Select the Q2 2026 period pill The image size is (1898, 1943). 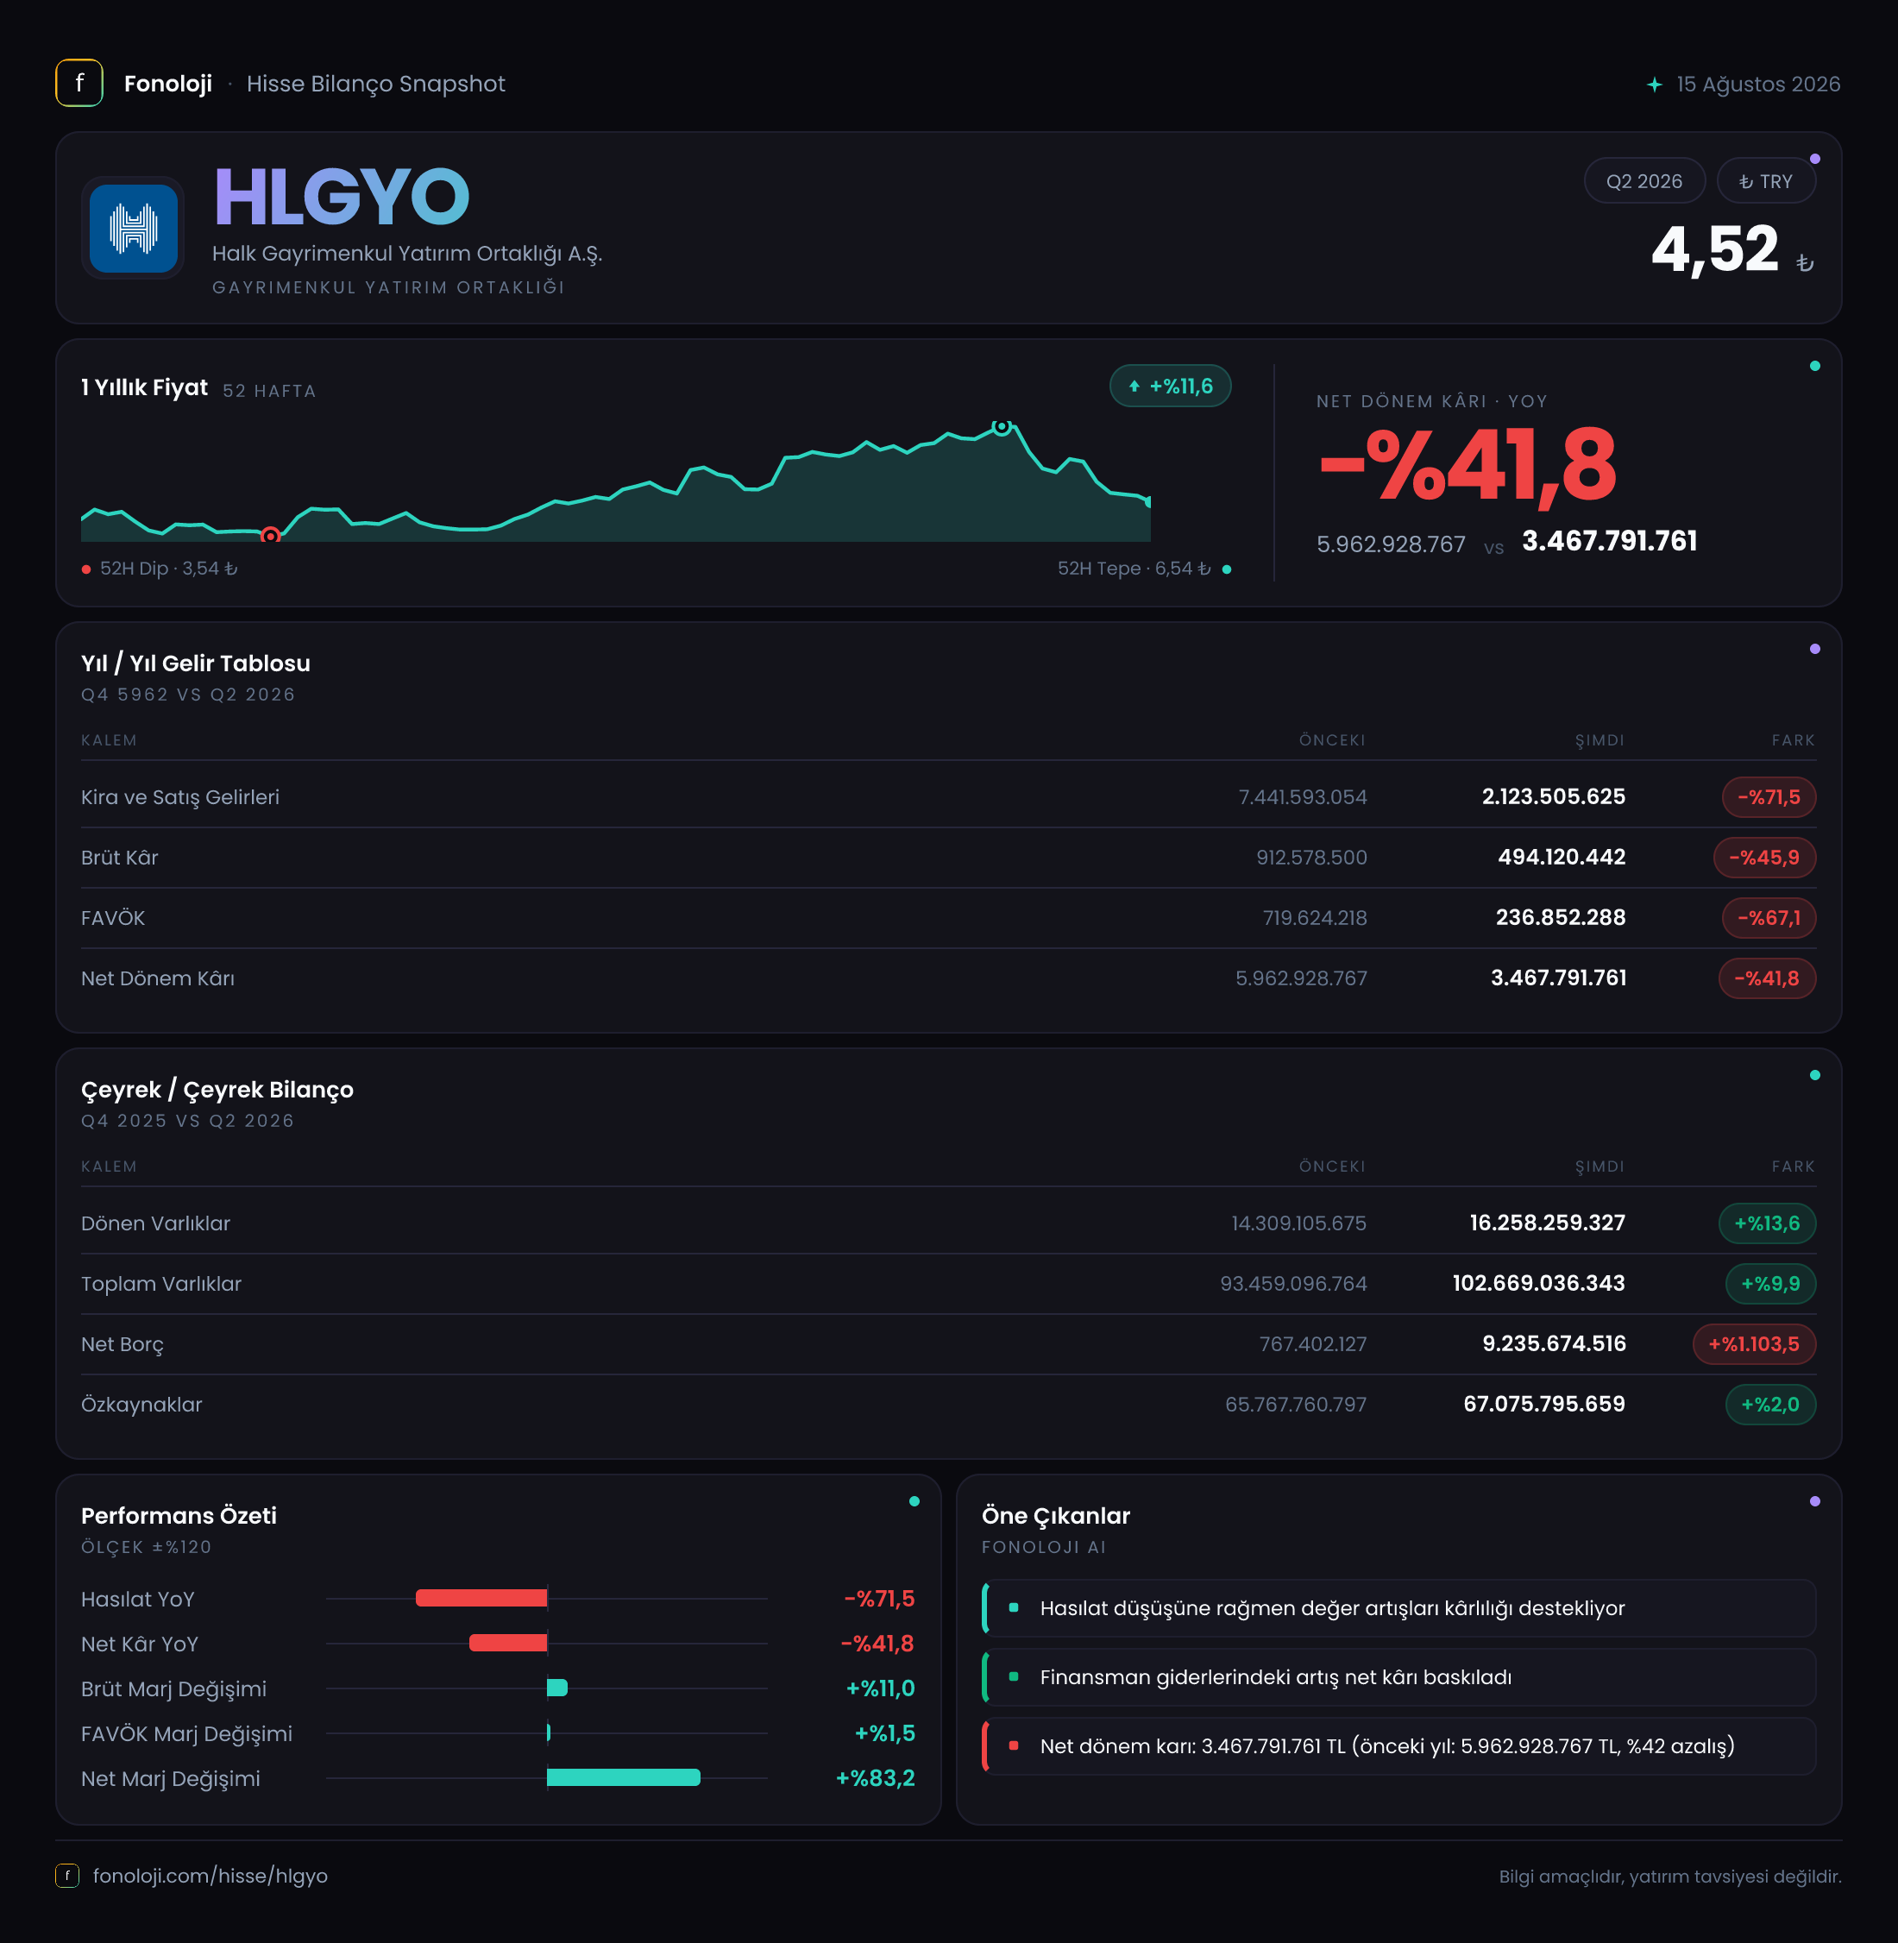[x=1643, y=181]
